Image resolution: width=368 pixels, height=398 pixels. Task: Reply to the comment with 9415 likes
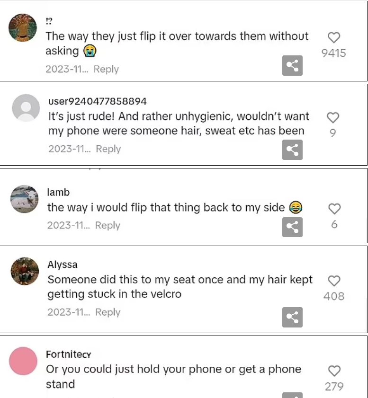click(106, 69)
